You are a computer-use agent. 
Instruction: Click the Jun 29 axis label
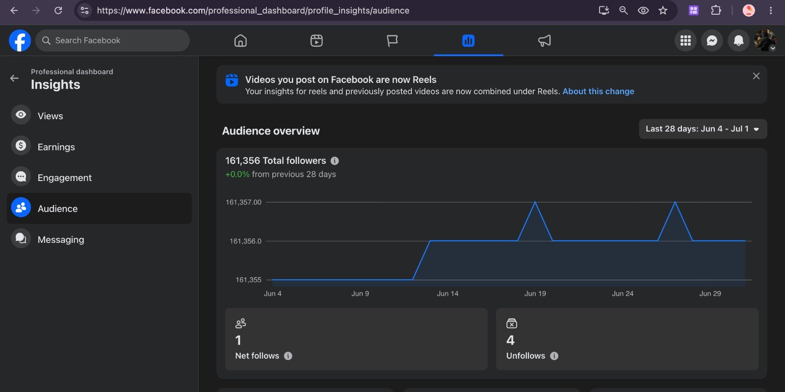[x=710, y=293]
